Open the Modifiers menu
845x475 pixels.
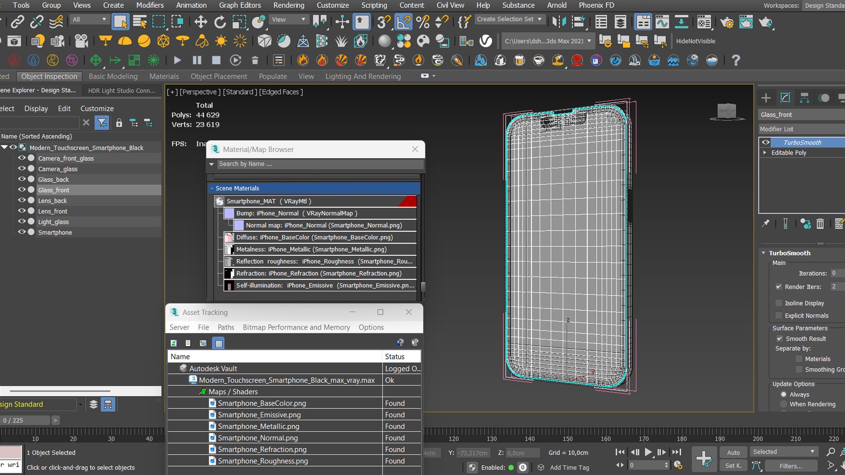pos(150,5)
